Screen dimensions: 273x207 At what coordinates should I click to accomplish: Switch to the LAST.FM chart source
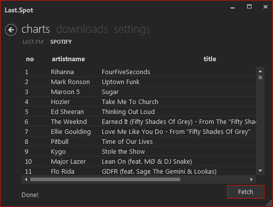(x=33, y=42)
